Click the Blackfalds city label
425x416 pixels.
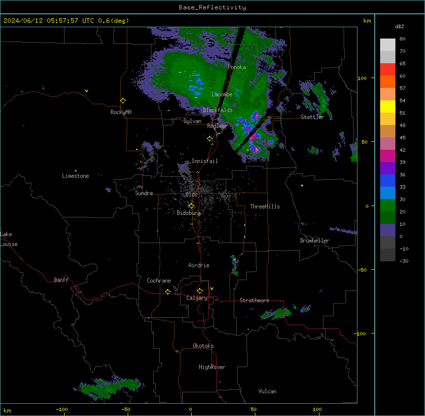pyautogui.click(x=217, y=110)
